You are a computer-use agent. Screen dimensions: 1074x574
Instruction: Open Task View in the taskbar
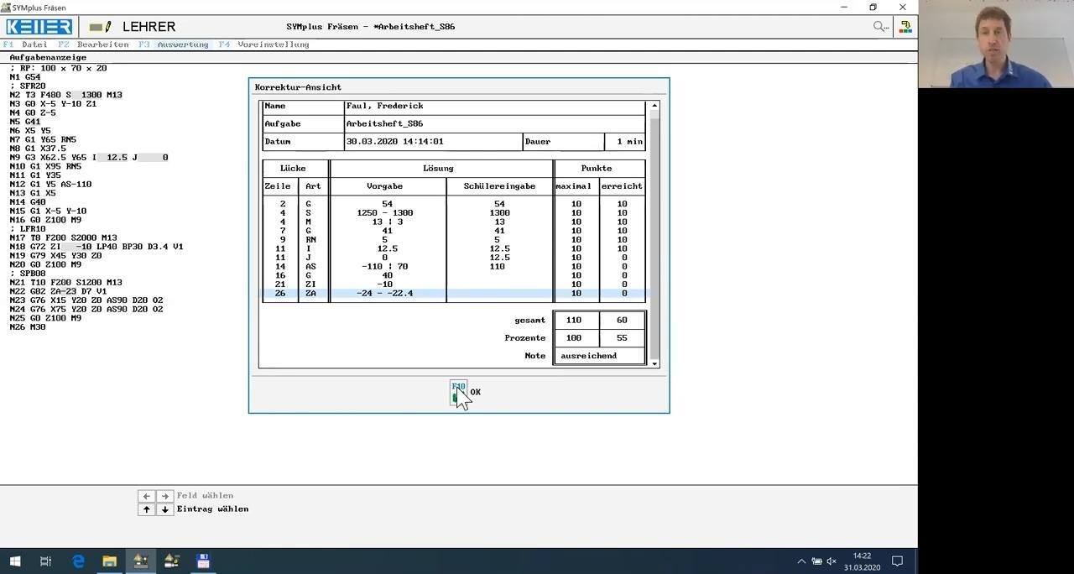coord(46,561)
